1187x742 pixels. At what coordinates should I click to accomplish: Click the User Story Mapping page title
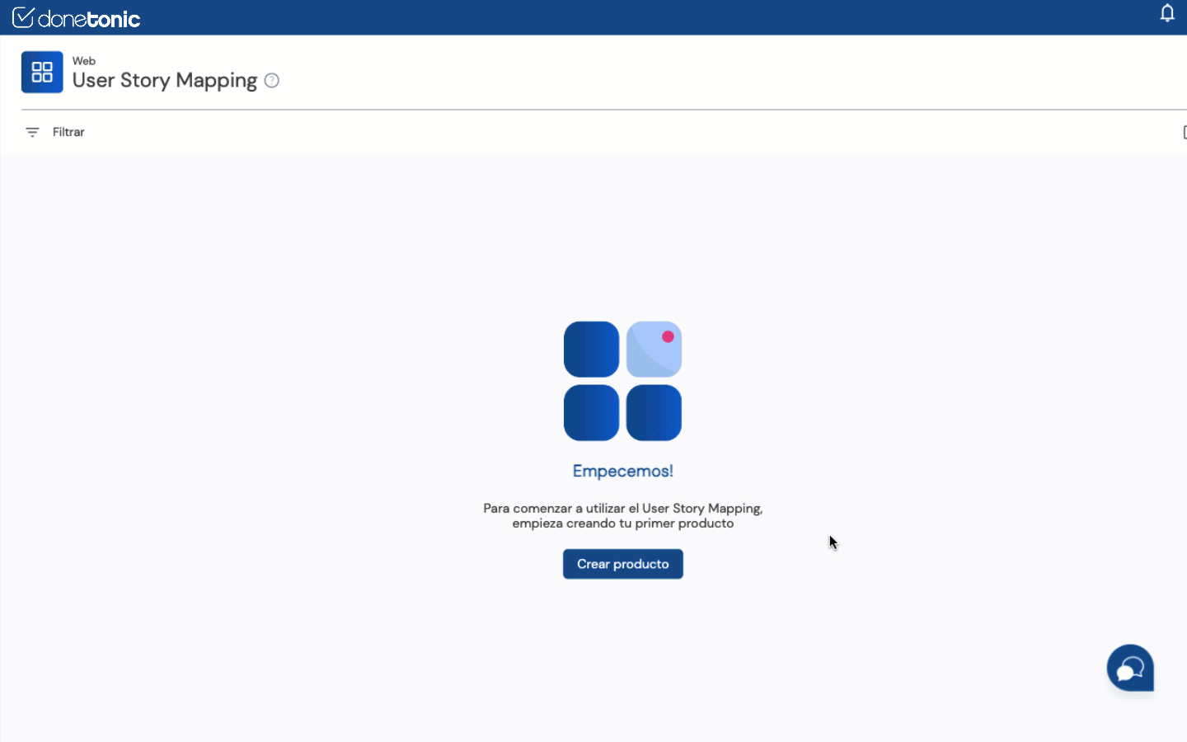pos(165,81)
